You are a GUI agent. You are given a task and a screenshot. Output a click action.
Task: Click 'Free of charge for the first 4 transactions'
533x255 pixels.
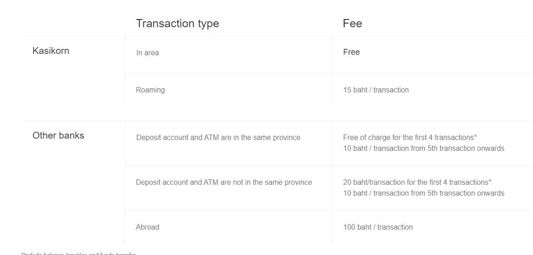click(408, 138)
